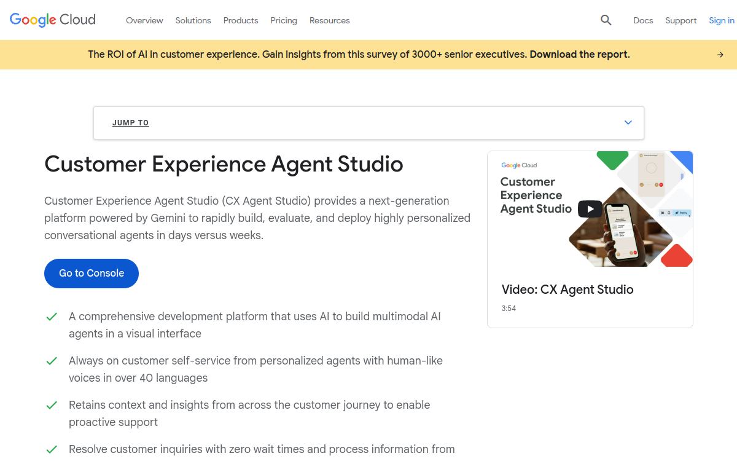
Task: Click the arrow icon on yellow banner
Action: tap(720, 55)
